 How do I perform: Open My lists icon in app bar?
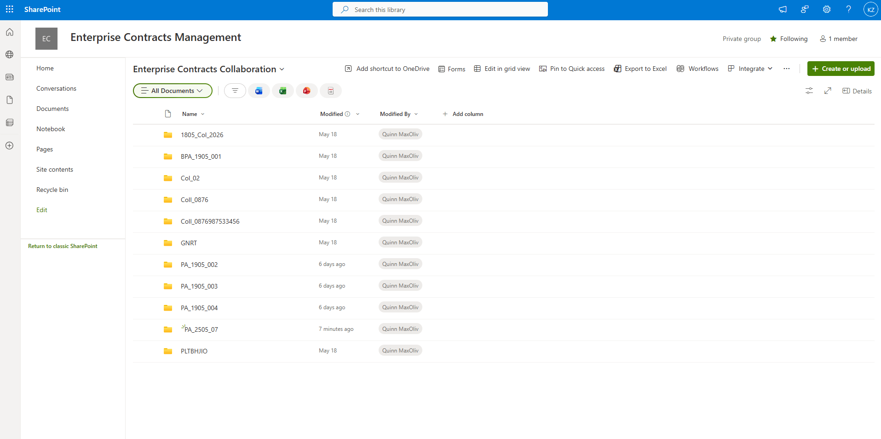click(10, 122)
